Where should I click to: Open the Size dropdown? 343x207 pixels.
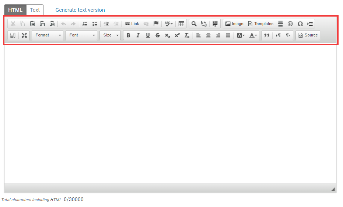point(110,35)
